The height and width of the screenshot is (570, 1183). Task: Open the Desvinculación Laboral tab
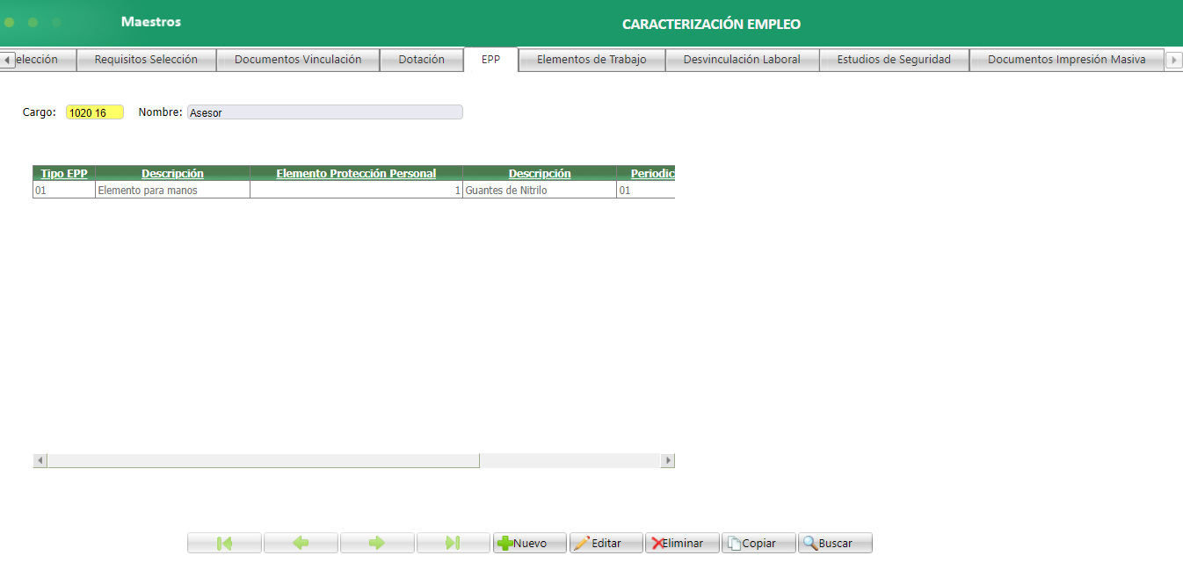742,60
